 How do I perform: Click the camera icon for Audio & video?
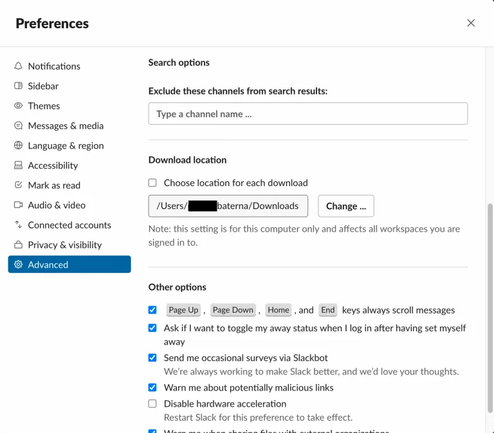point(18,206)
